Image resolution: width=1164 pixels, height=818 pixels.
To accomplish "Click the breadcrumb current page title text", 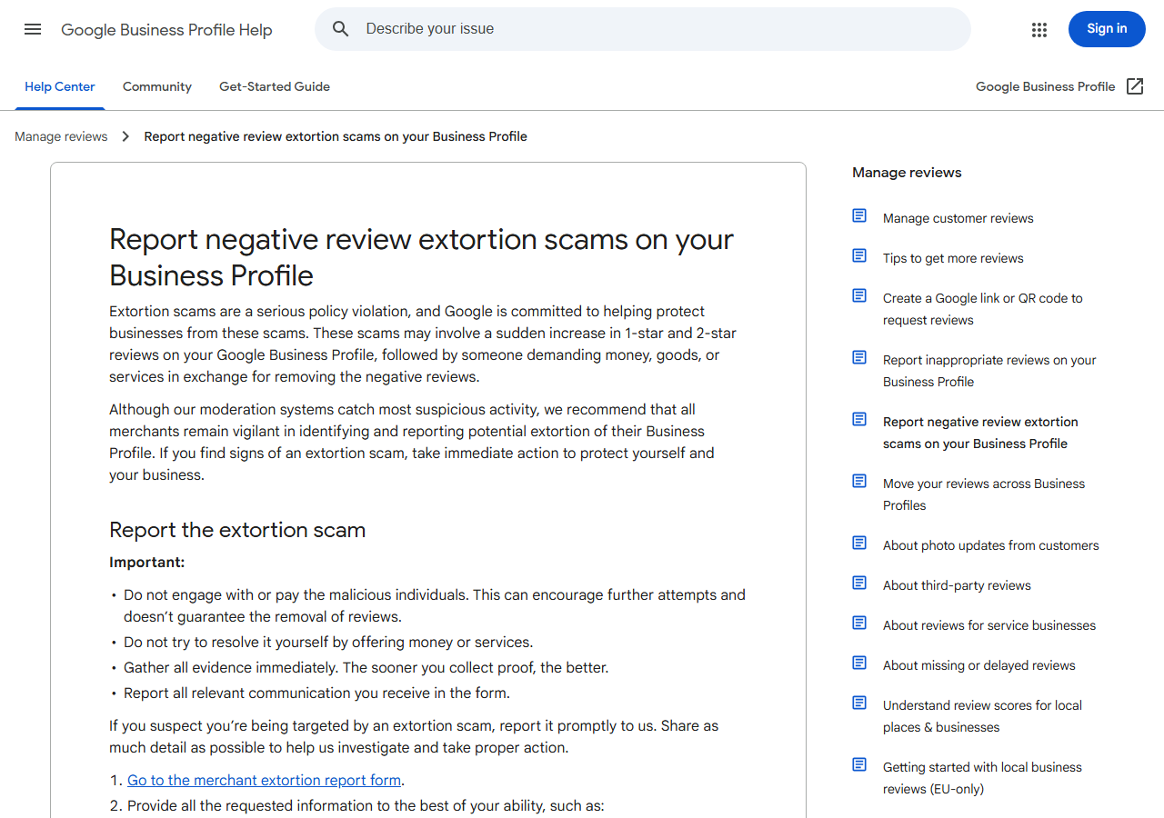I will [336, 136].
